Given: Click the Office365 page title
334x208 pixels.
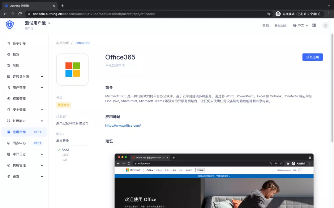Looking at the screenshot, I should point(120,57).
